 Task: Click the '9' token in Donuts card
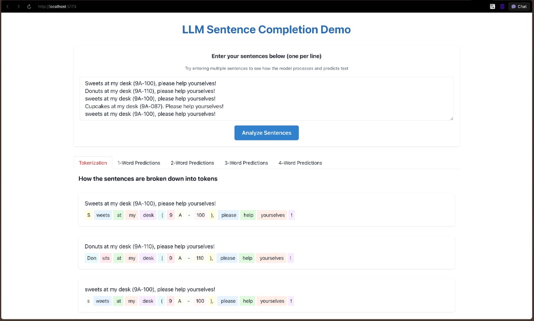tap(170, 258)
